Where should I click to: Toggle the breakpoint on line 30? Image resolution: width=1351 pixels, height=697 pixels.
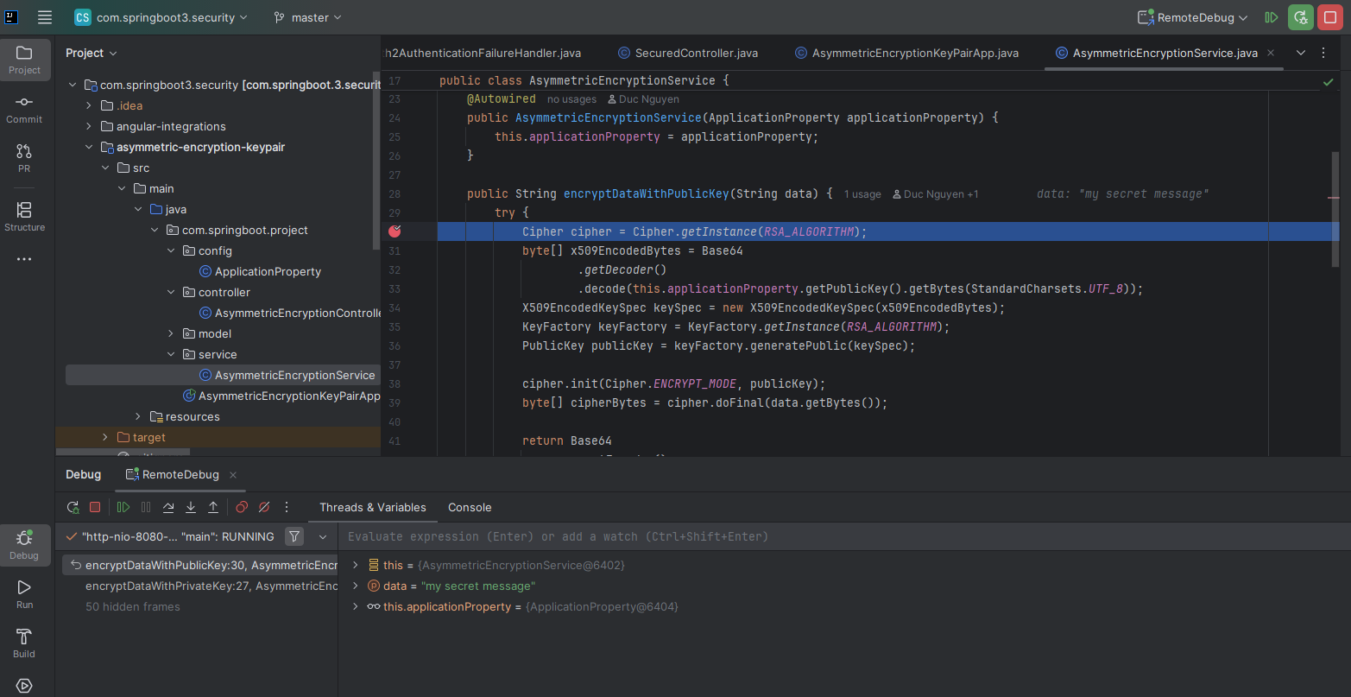[395, 231]
